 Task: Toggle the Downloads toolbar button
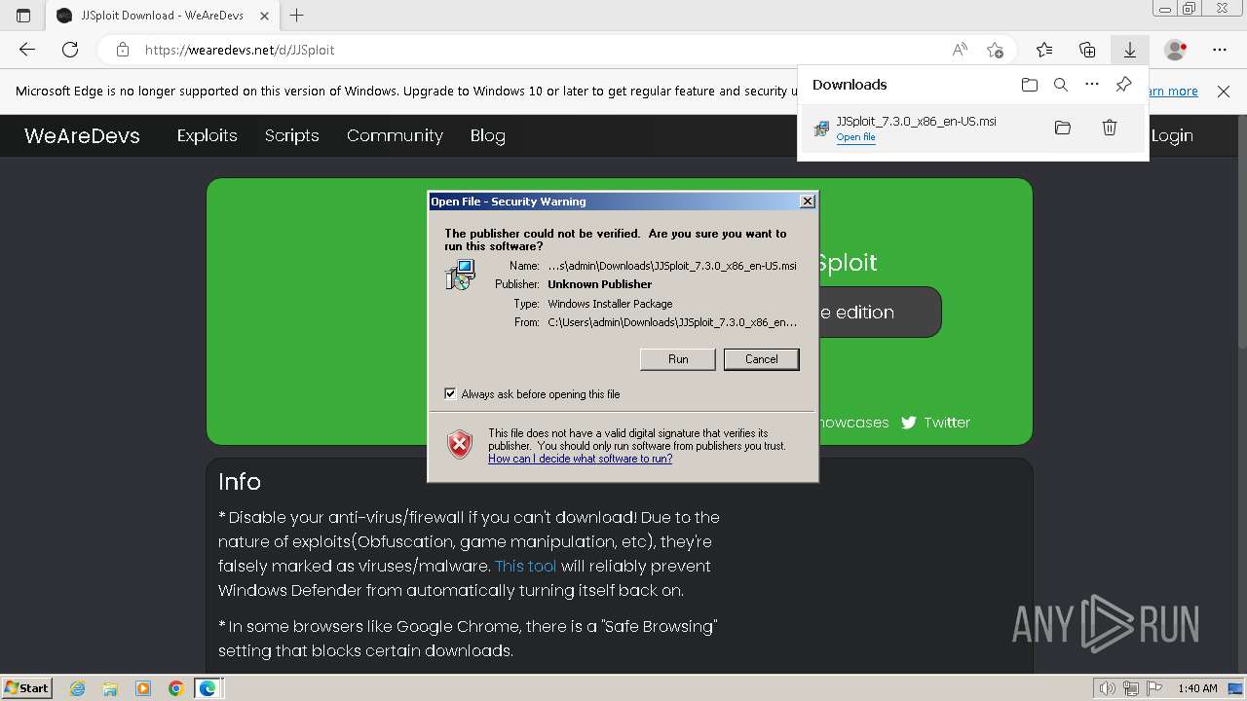point(1130,50)
